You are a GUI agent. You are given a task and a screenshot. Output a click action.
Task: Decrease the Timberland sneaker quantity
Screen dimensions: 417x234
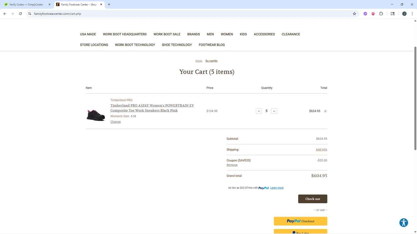point(259,111)
